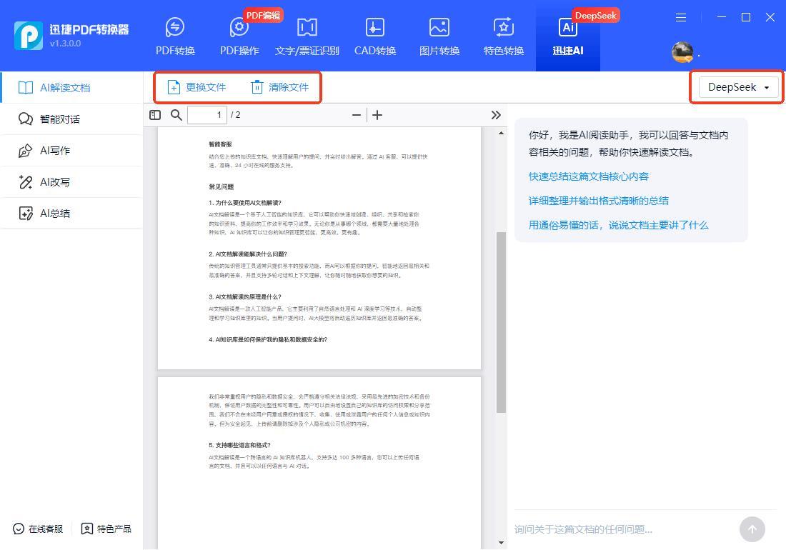The height and width of the screenshot is (550, 786).
Task: Click the 快速总结这篇文档核心内容 suggestion
Action: coord(588,176)
